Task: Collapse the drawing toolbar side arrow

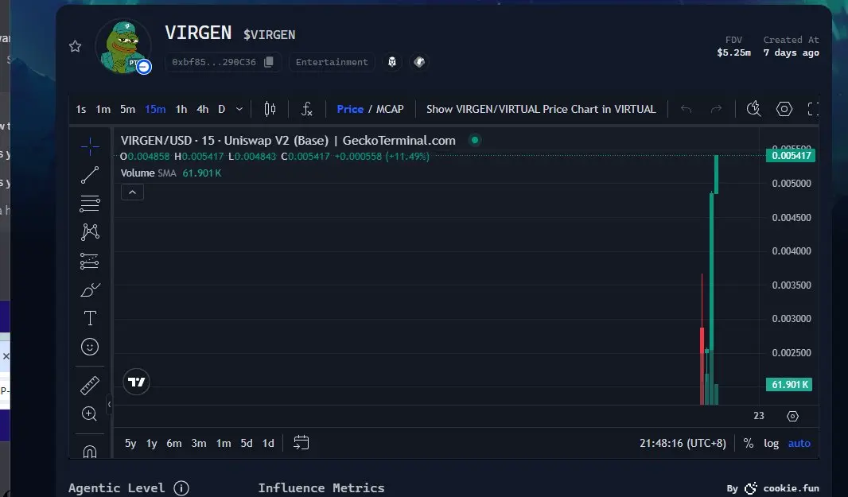Action: point(109,404)
